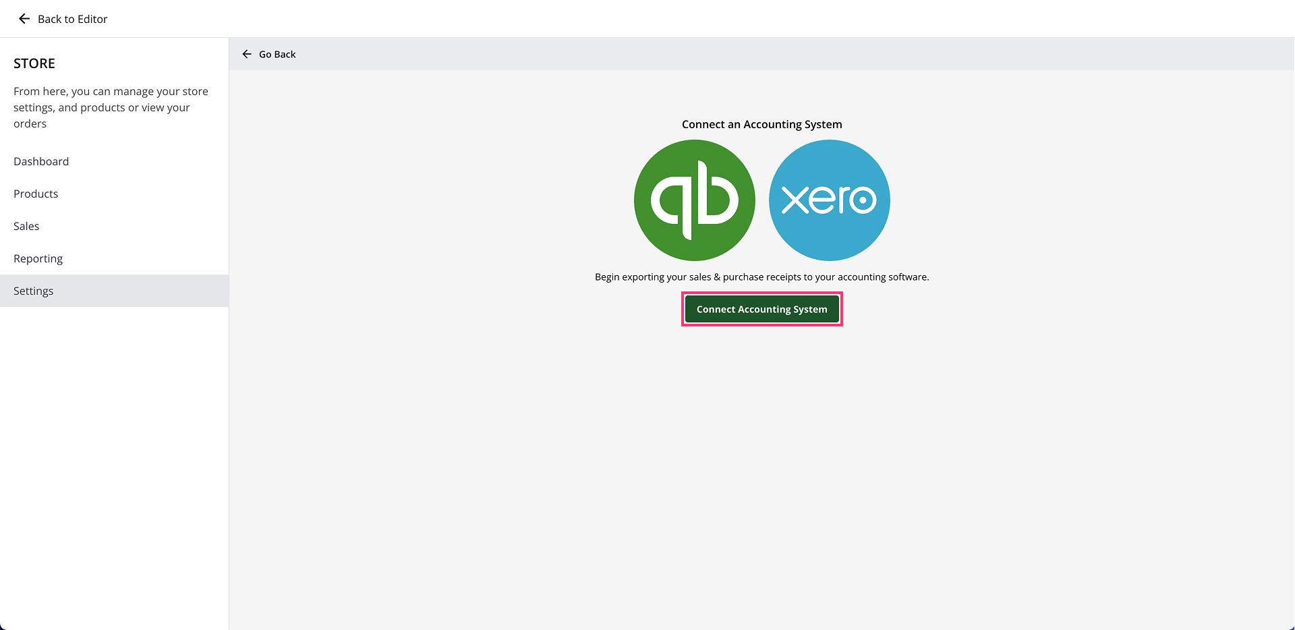Click the "From here, you can manage" description
The image size is (1295, 630).
tap(111, 107)
